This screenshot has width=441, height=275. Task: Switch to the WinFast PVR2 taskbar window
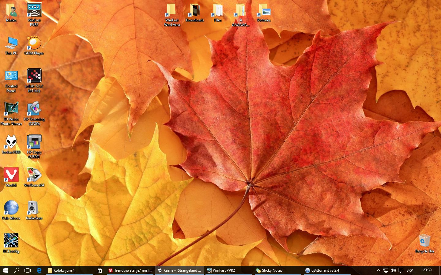[x=228, y=270]
